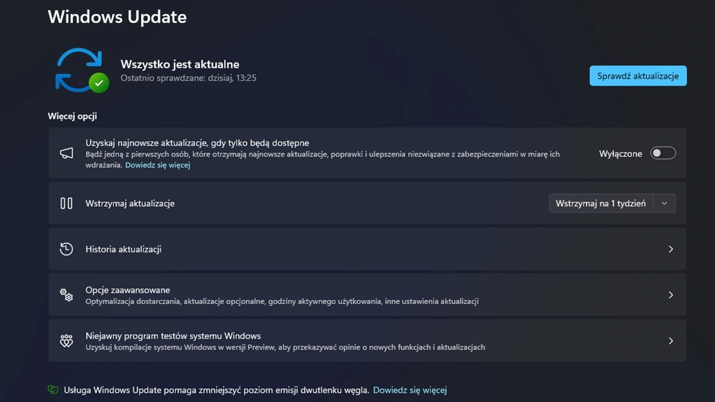715x402 pixels.
Task: Expand Opcje zaawansowane via its right chevron
Action: (670, 295)
